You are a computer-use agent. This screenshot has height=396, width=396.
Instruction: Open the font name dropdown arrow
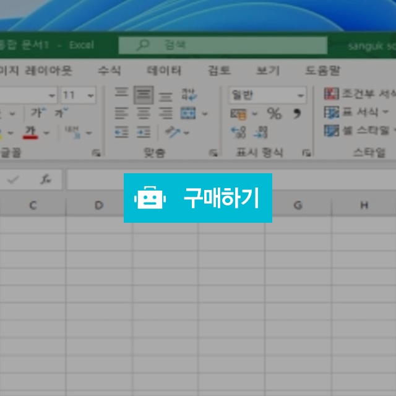coord(52,95)
